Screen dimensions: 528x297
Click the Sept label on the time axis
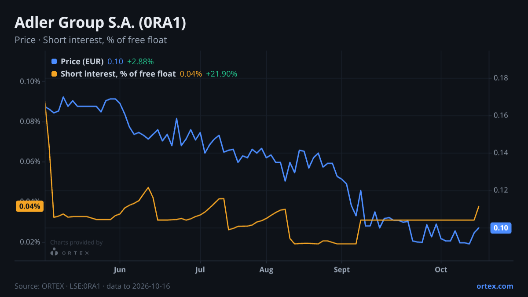click(342, 269)
